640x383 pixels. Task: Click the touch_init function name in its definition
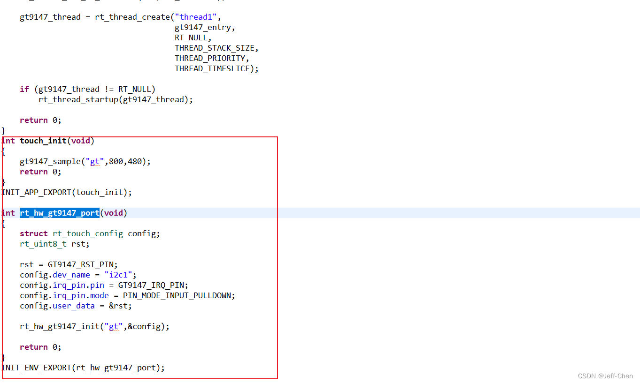point(43,141)
